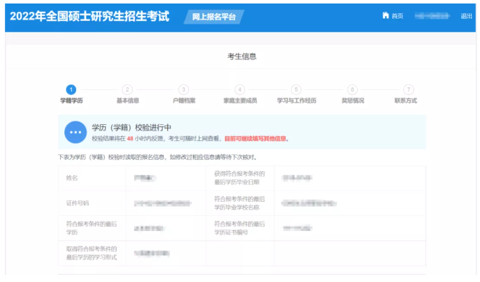Click the 姓名 table label

point(72,178)
